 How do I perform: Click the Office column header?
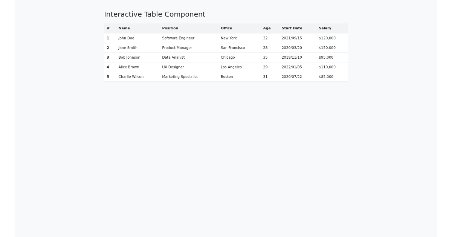[239, 28]
